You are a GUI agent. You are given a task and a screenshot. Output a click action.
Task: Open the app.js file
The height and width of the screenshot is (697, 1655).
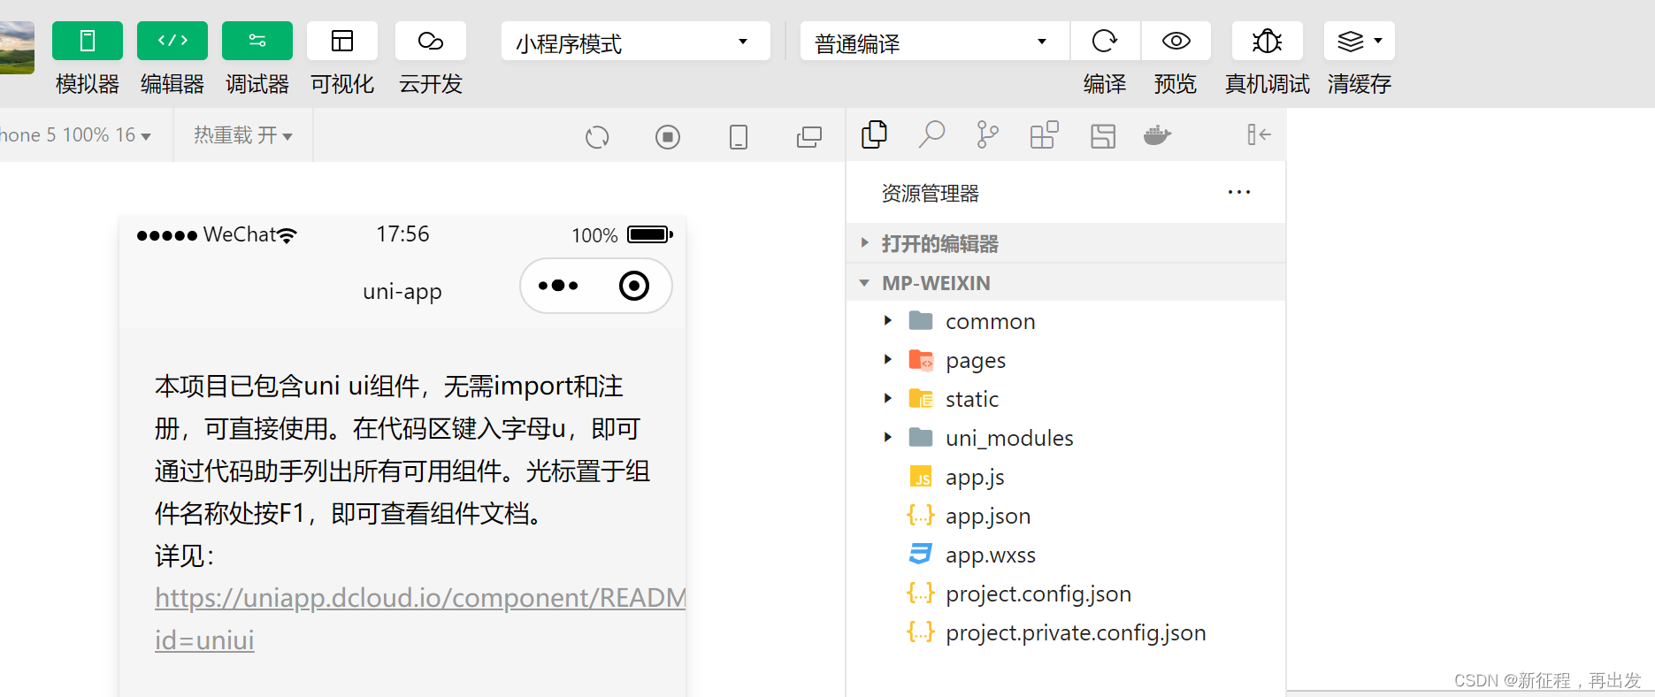[x=1066, y=477]
